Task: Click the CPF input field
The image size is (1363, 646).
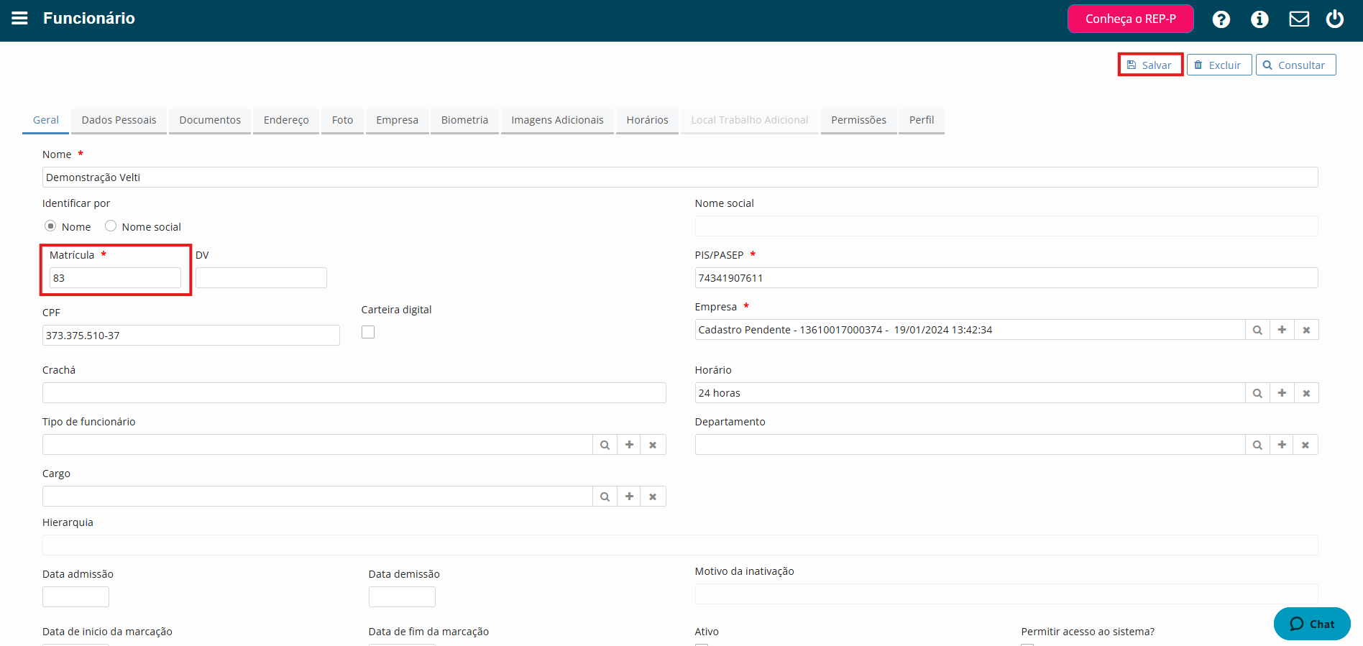Action: 191,336
